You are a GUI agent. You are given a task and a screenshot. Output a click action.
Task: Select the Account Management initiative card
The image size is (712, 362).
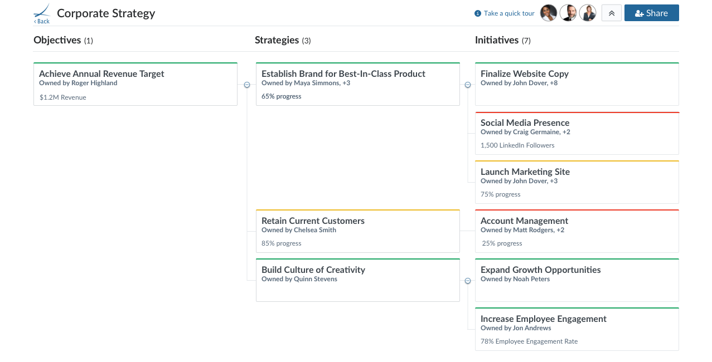click(577, 231)
